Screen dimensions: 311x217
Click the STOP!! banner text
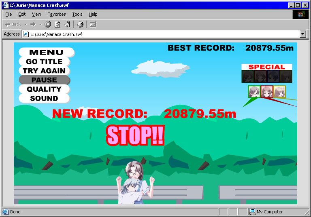click(136, 135)
